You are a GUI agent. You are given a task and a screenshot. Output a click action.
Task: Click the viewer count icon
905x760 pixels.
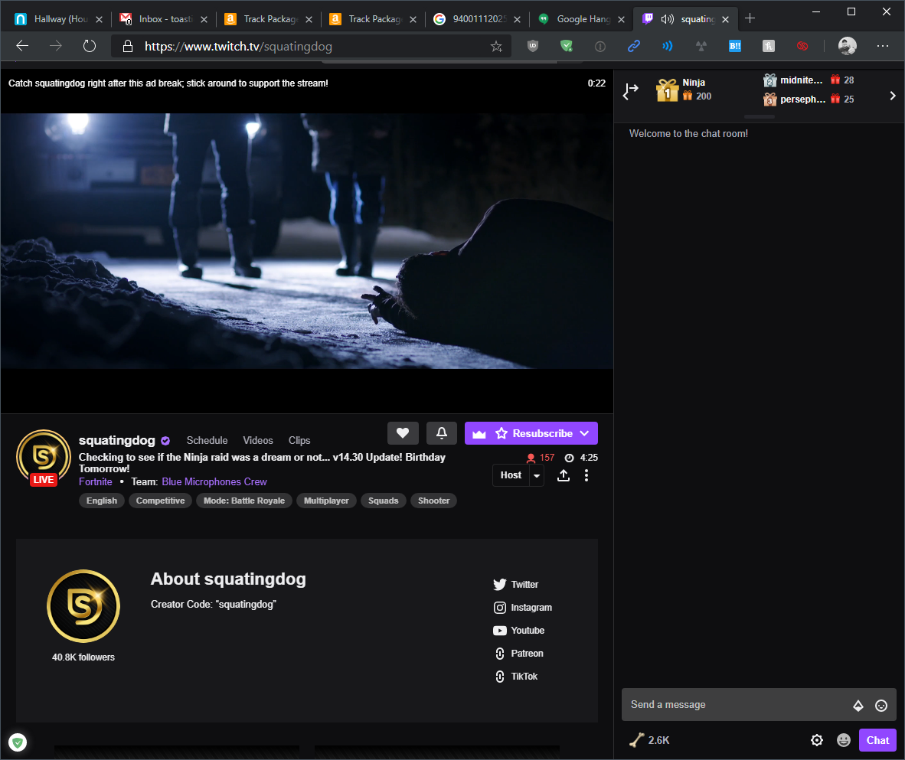[x=531, y=458]
